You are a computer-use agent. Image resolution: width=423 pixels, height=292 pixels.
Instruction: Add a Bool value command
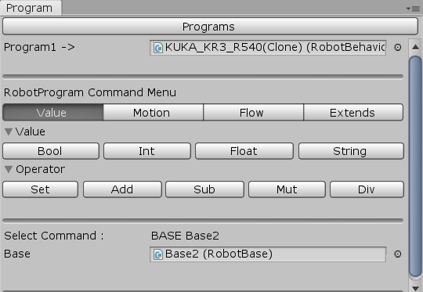[51, 151]
